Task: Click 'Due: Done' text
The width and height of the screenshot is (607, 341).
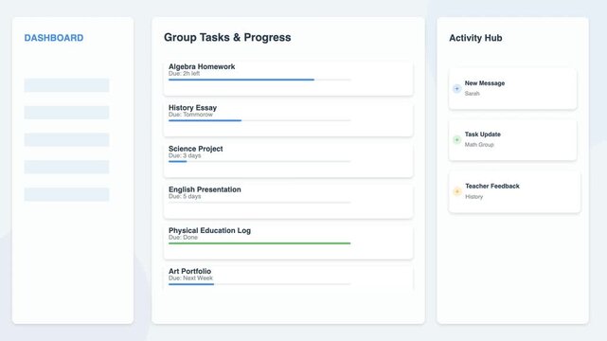Action: point(183,238)
